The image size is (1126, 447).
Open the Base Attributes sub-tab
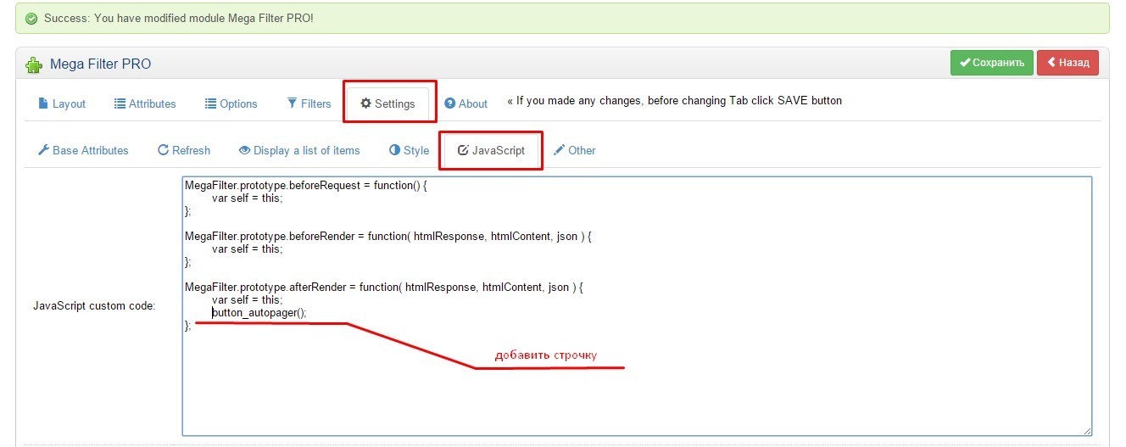(x=83, y=150)
